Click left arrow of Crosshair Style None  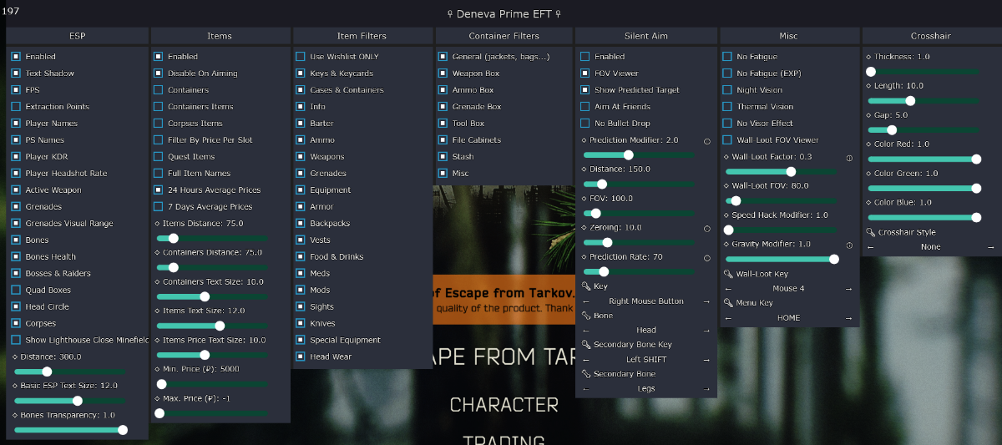pyautogui.click(x=870, y=247)
